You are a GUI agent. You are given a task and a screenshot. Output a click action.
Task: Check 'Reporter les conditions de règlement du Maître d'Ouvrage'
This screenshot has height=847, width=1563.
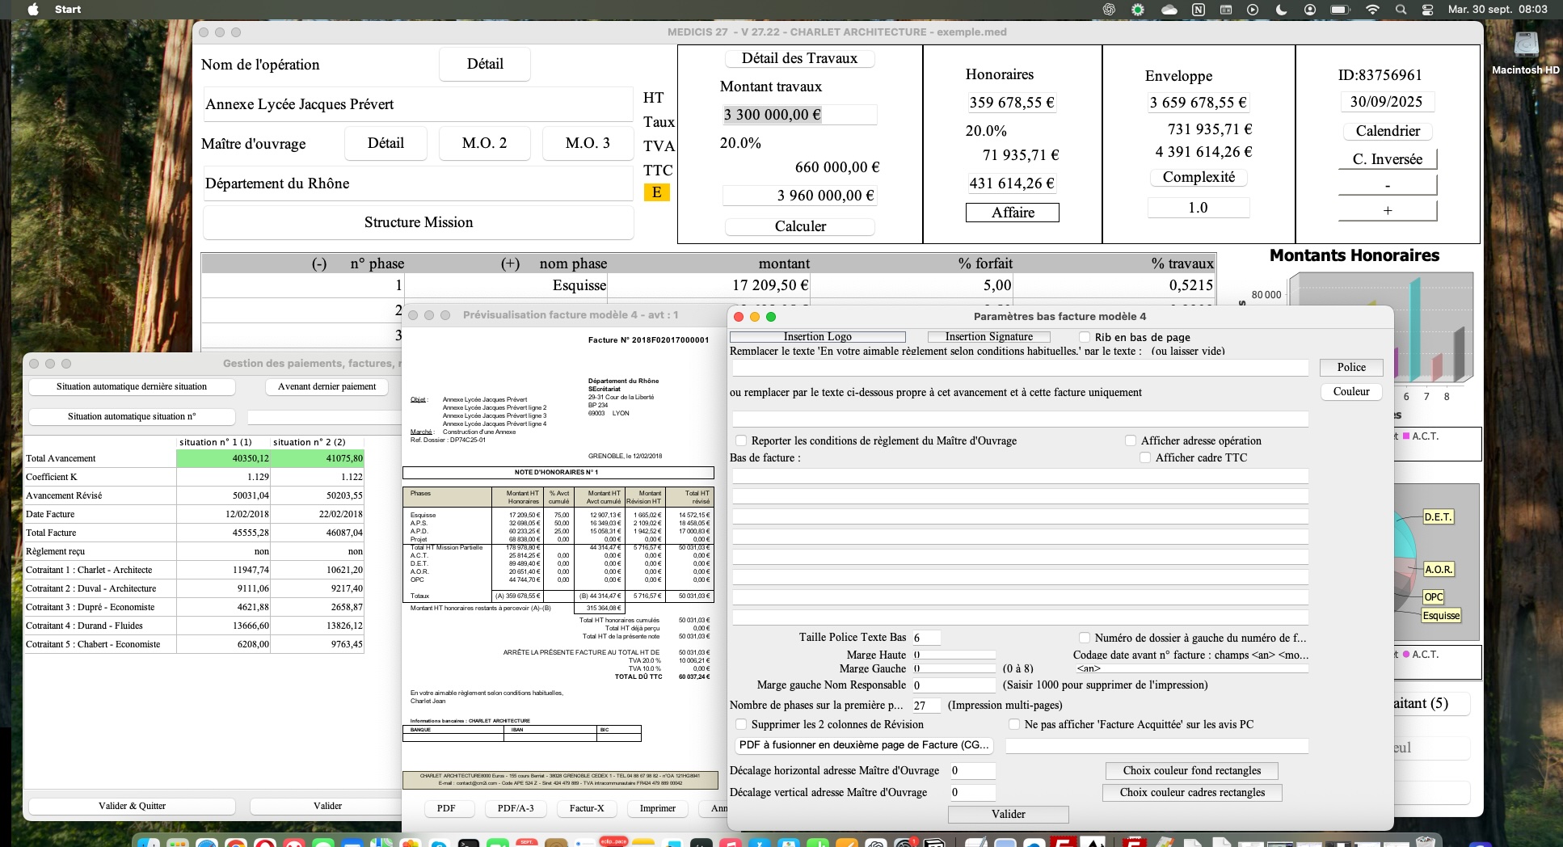741,440
